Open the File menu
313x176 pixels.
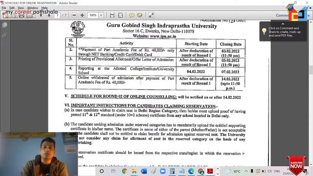pyautogui.click(x=4, y=8)
